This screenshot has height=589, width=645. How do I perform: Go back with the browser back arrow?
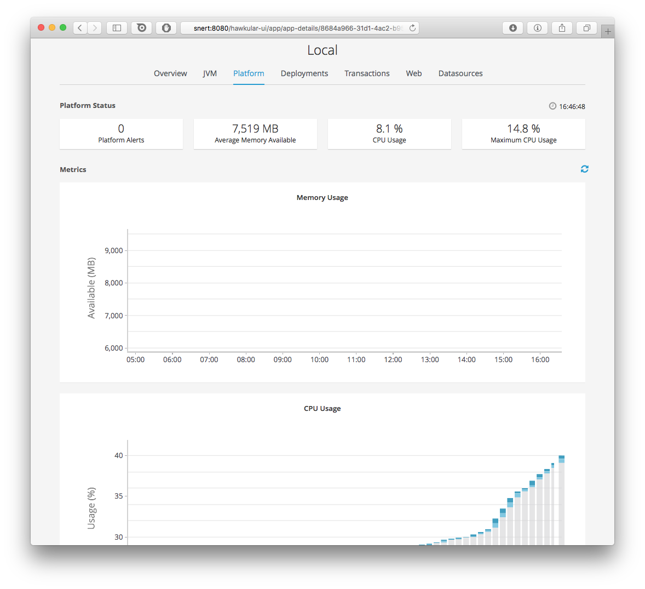(x=80, y=28)
